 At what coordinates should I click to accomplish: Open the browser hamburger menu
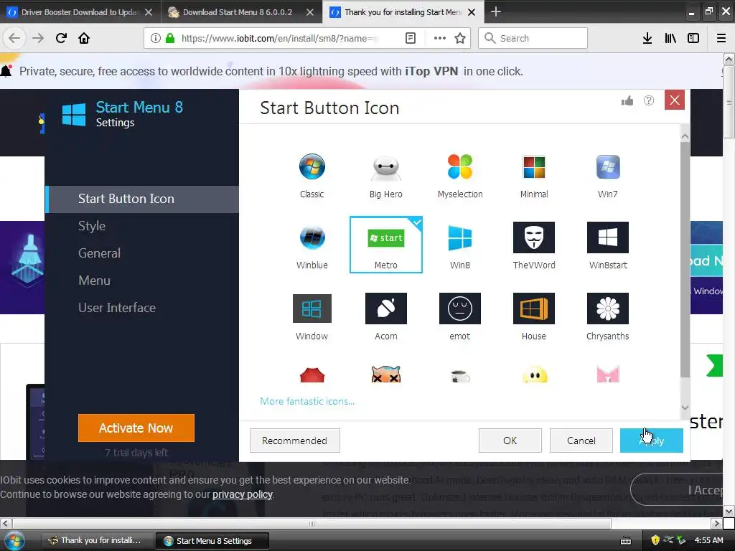(721, 38)
